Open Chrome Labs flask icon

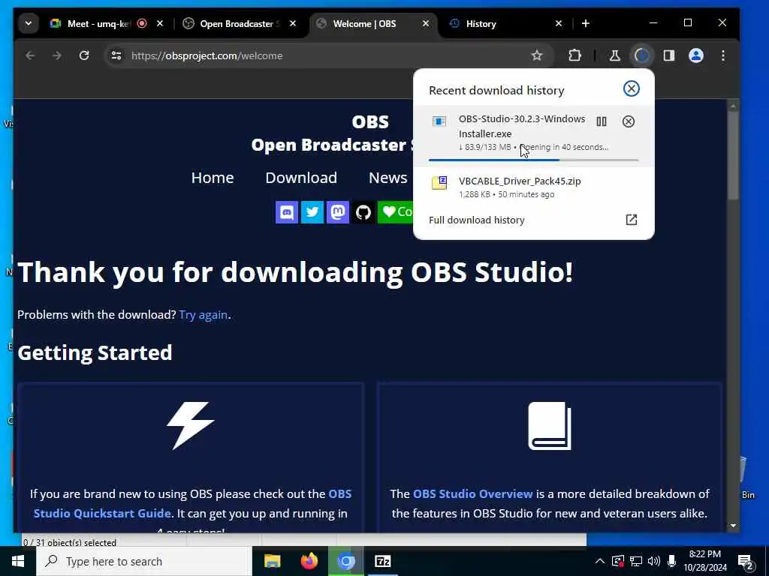(614, 55)
